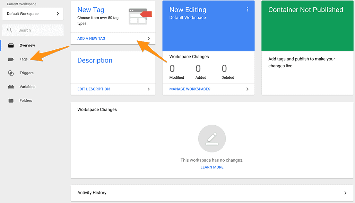Click the pencil edit icon
The height and width of the screenshot is (203, 355).
[x=212, y=138]
